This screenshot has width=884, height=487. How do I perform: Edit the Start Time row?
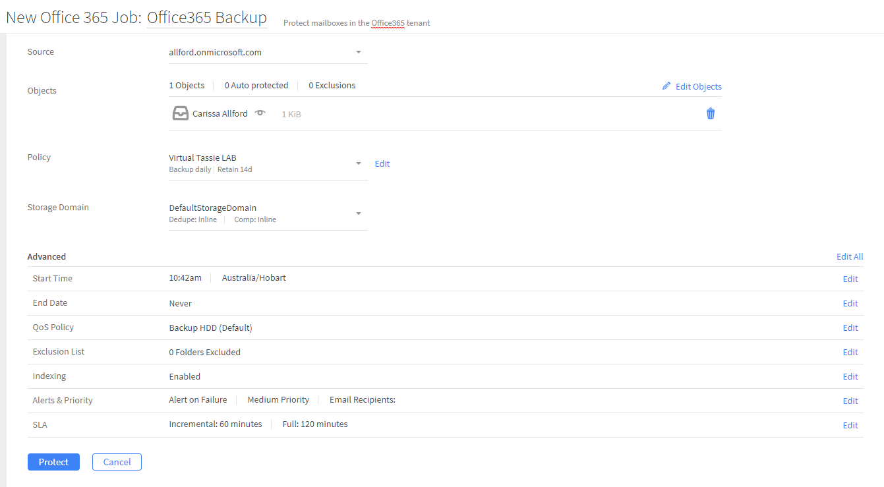(x=850, y=279)
